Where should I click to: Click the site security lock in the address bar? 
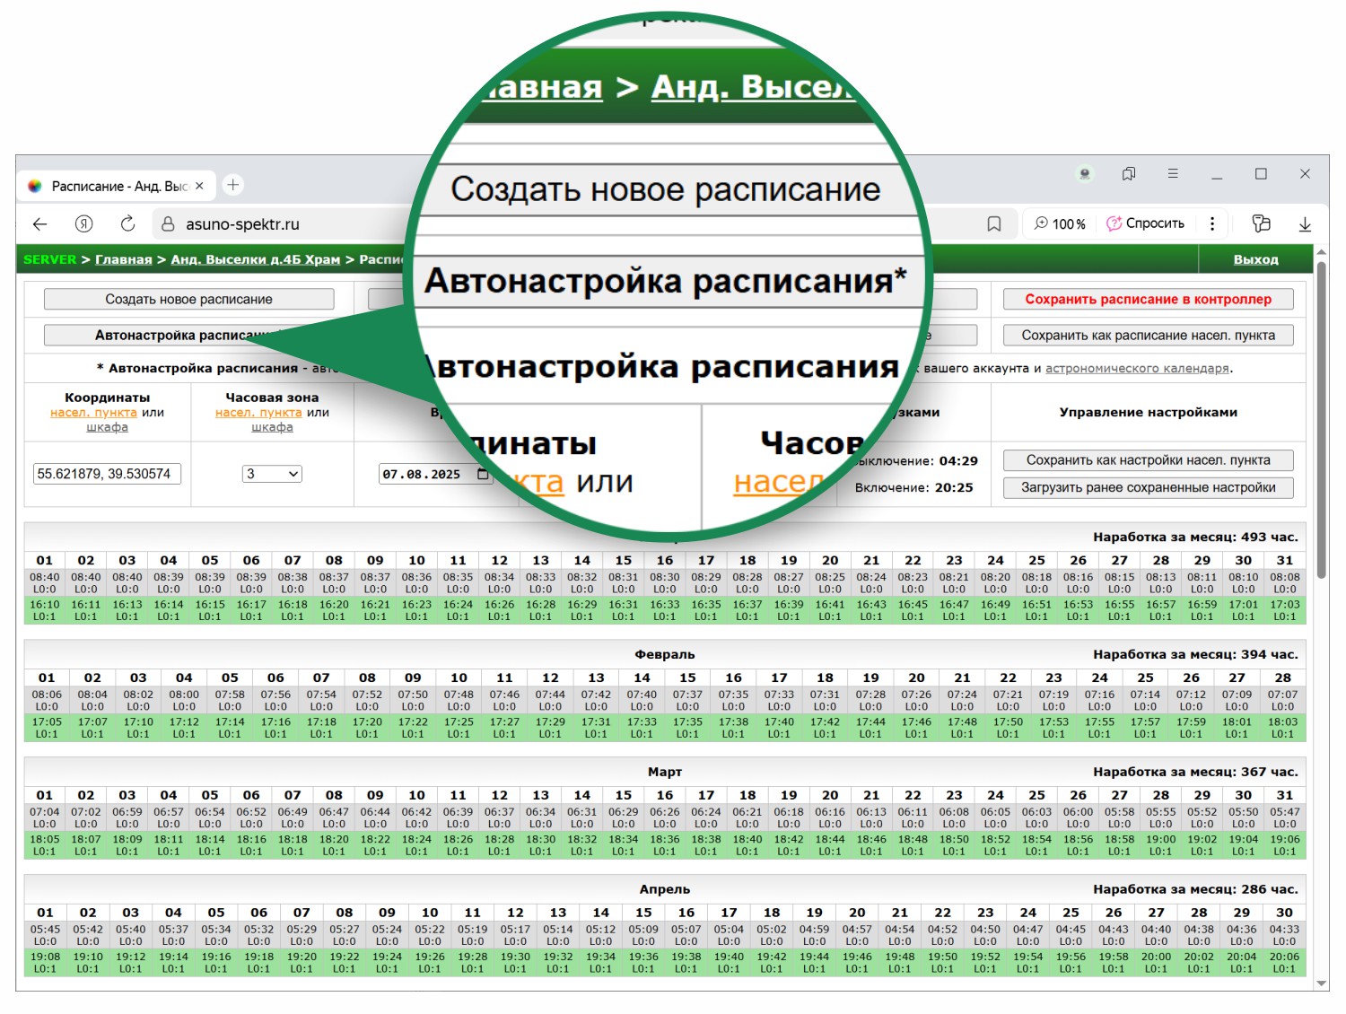pyautogui.click(x=167, y=223)
